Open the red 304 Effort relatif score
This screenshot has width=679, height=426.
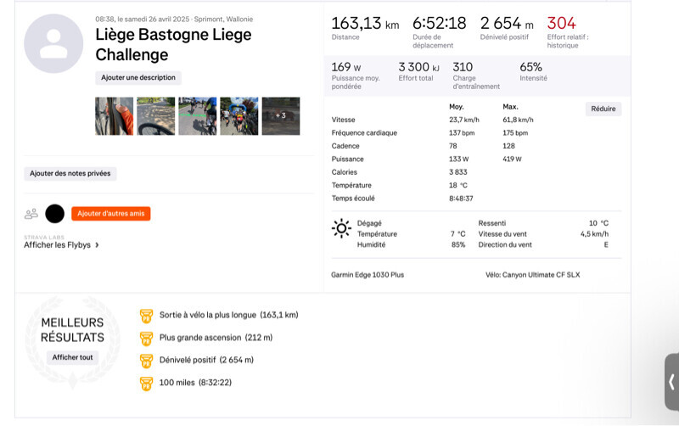click(561, 24)
